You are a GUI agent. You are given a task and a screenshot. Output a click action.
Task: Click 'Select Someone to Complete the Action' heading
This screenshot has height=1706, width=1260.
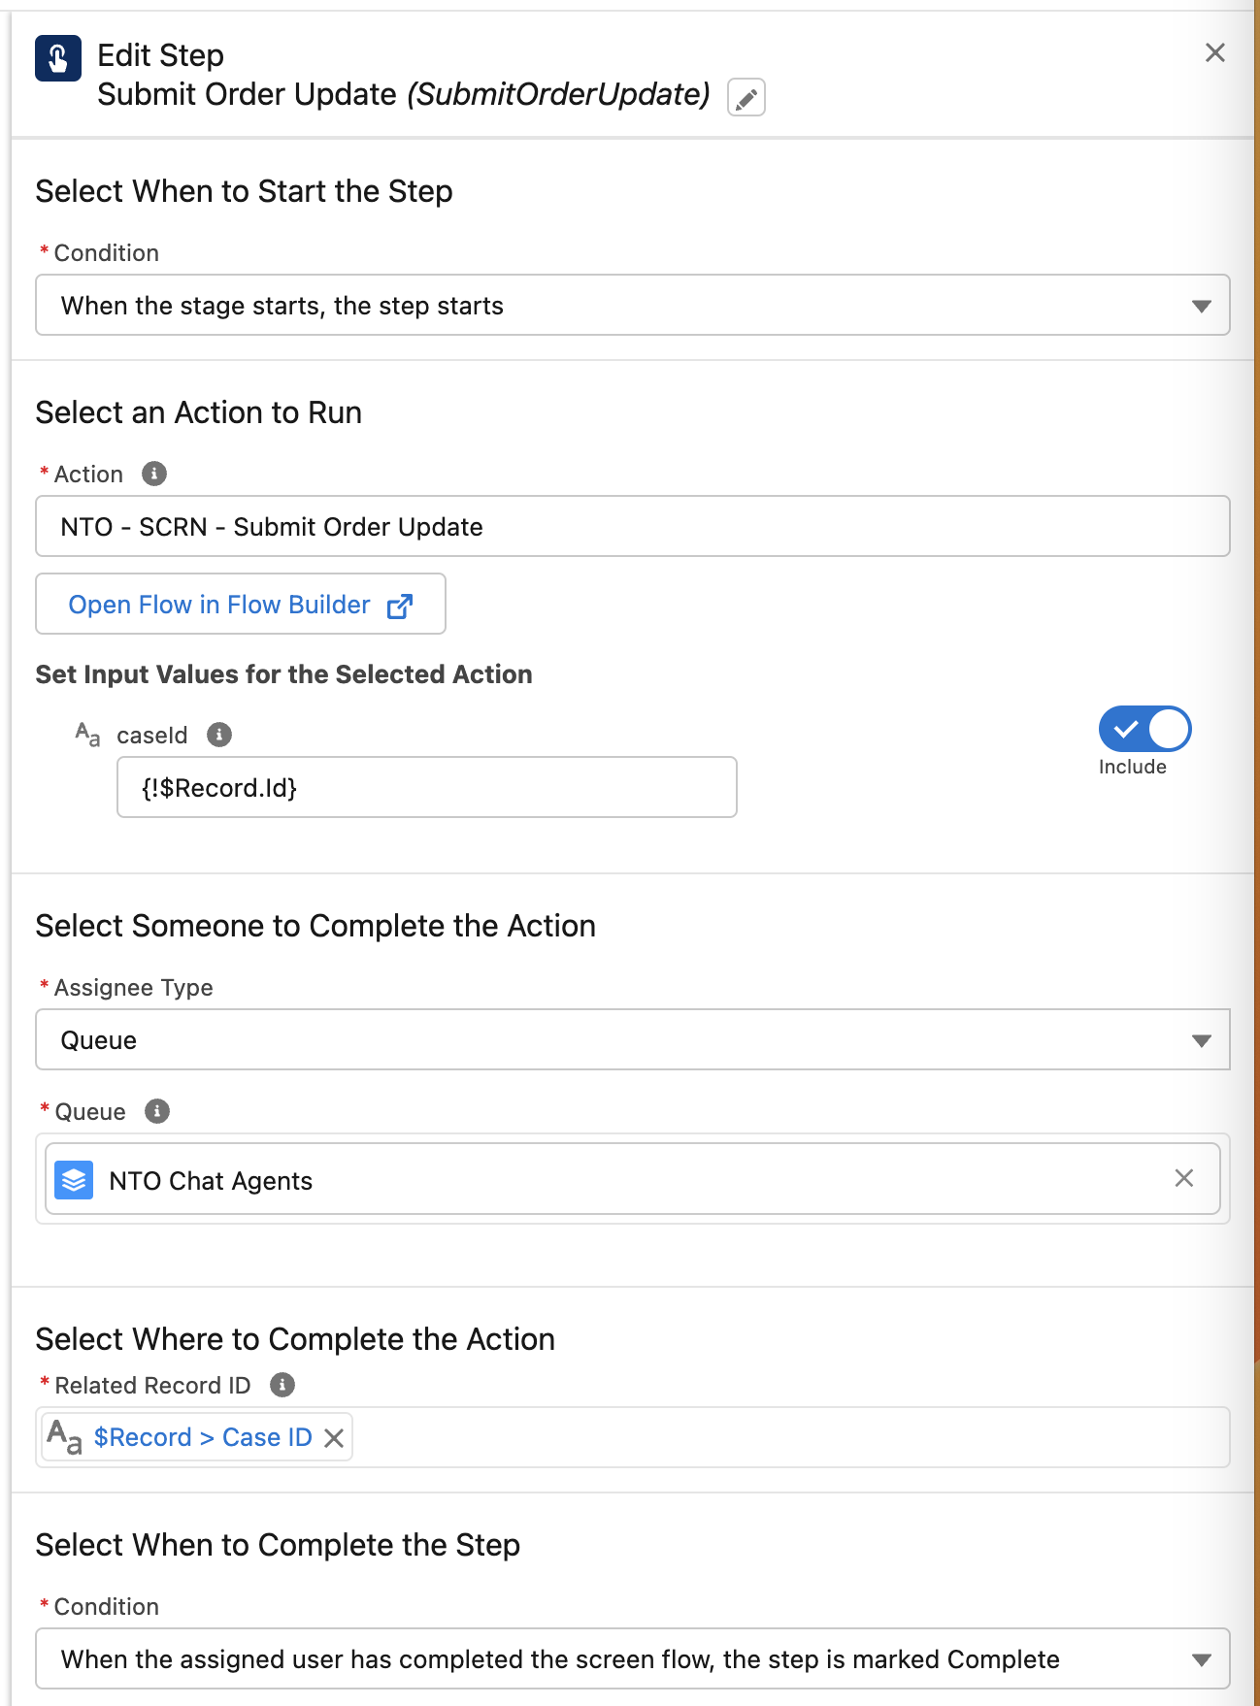(315, 926)
